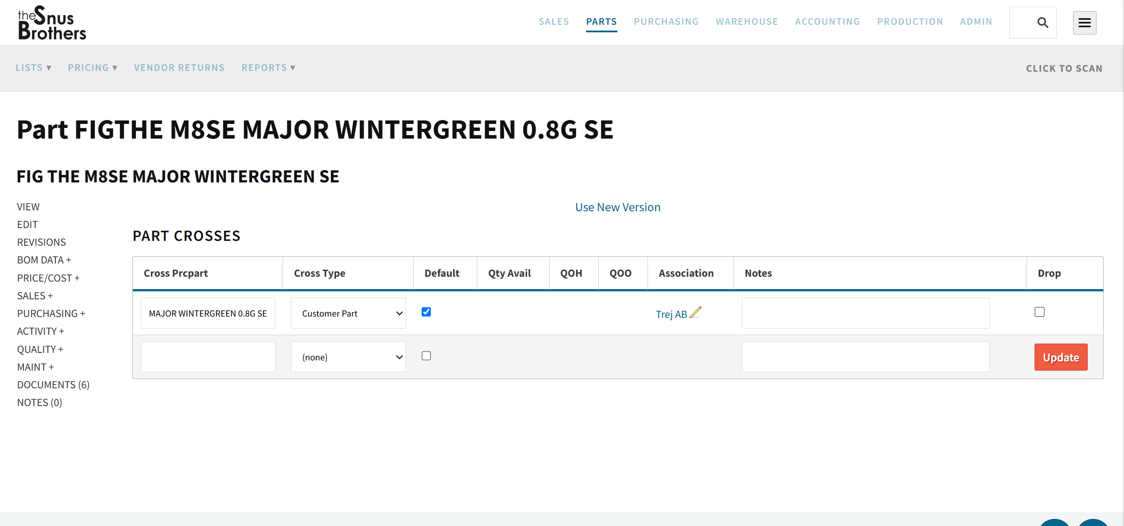Click the Use New Version link
The height and width of the screenshot is (526, 1124).
(618, 207)
